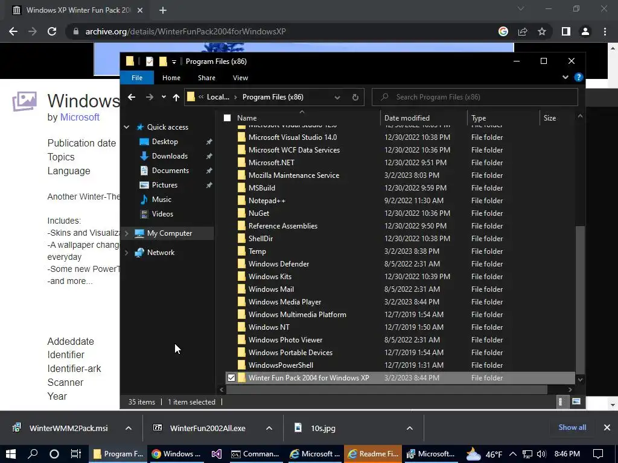This screenshot has height=463, width=618.
Task: Open WinterWMM2Pack.msi download options arrow
Action: coord(129,429)
